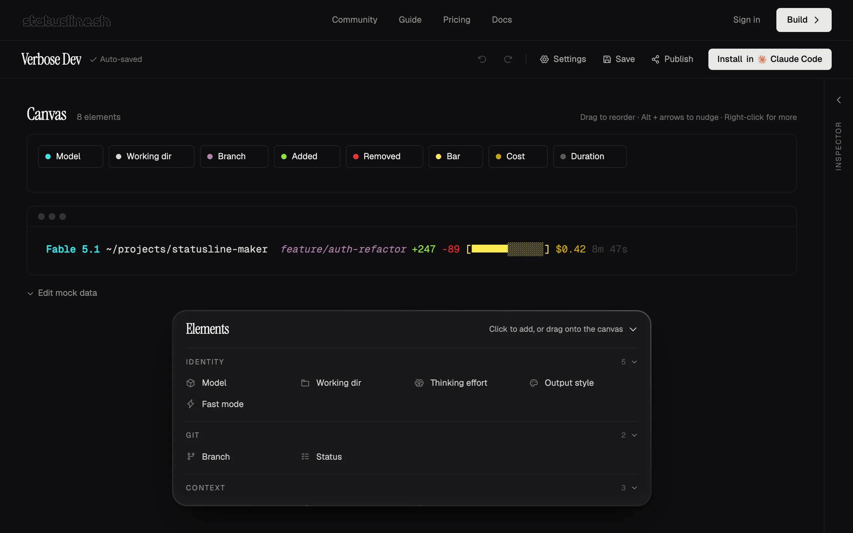Select the Added canvas chip
The height and width of the screenshot is (533, 853).
pyautogui.click(x=307, y=157)
